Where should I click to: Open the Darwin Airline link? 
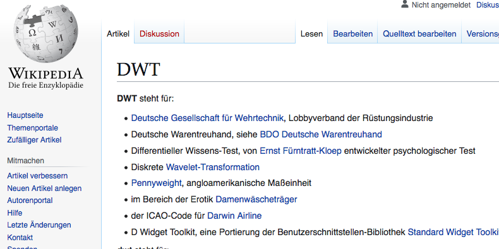click(x=234, y=216)
